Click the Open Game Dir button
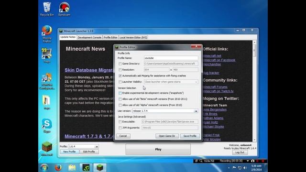The width and height of the screenshot is (306, 172). tap(167, 136)
